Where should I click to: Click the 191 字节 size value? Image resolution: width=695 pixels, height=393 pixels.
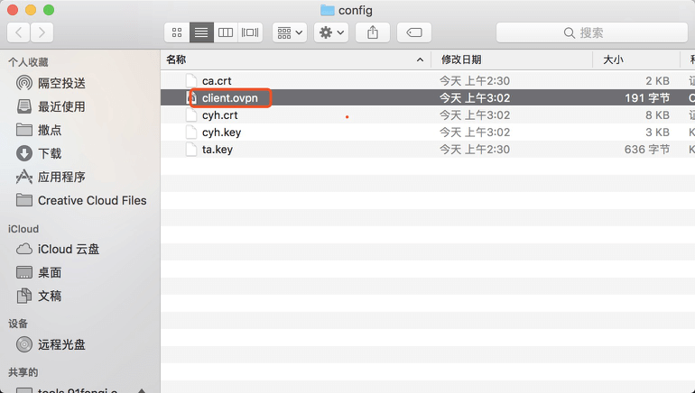tap(646, 98)
